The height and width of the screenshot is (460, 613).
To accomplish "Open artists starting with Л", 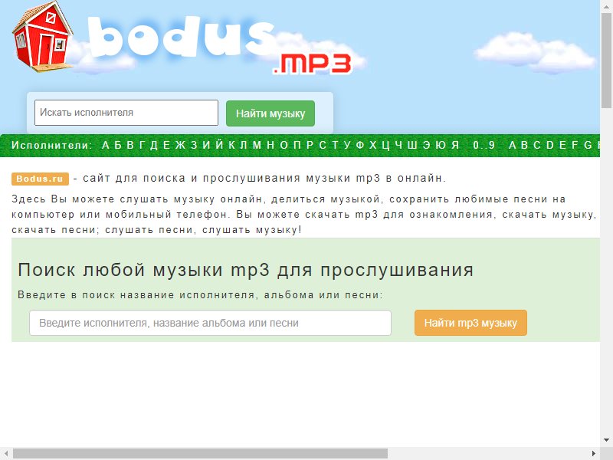I will point(244,145).
